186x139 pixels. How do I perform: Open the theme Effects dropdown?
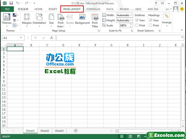pos(15,25)
